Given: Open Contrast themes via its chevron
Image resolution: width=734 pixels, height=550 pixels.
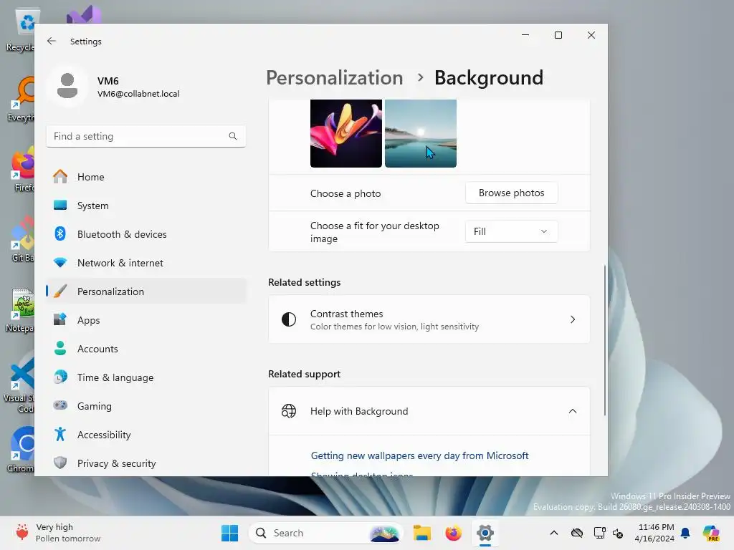Looking at the screenshot, I should pyautogui.click(x=573, y=319).
